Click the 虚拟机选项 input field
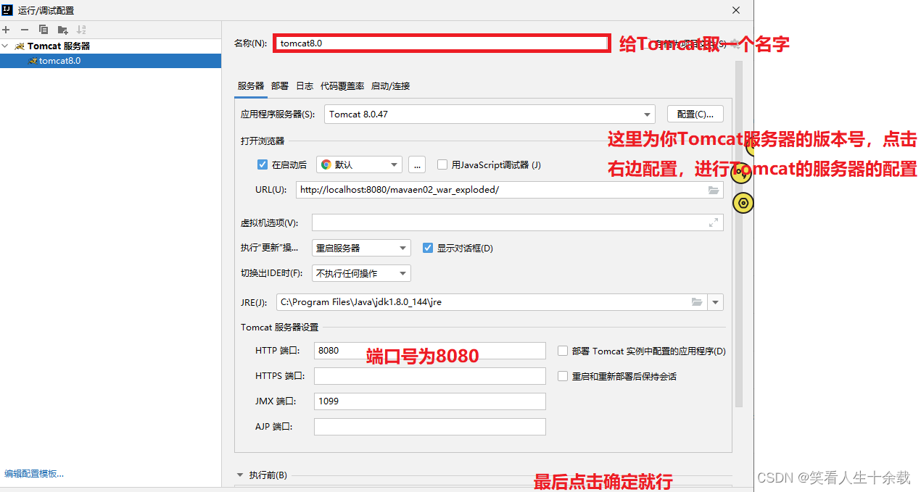Screen dimensions: 921x492 518,222
